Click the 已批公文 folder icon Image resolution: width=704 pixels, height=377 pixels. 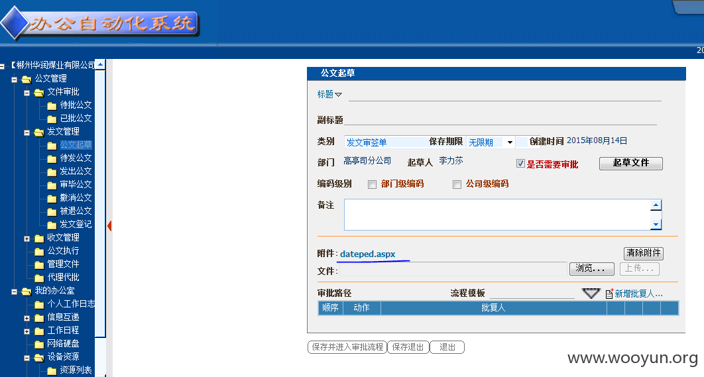(x=52, y=119)
